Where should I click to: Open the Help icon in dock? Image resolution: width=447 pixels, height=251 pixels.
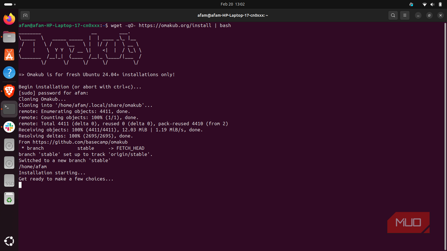(x=9, y=72)
